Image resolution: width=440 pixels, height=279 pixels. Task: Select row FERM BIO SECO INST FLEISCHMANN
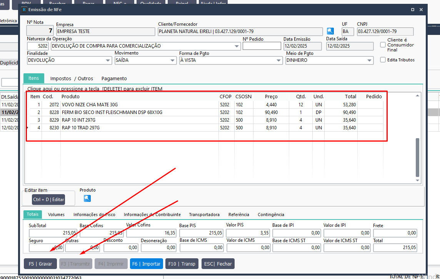(206, 112)
